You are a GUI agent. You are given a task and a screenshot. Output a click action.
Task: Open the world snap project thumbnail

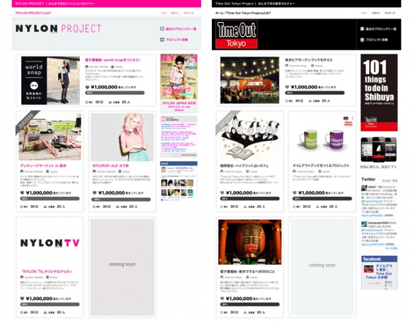click(x=50, y=80)
